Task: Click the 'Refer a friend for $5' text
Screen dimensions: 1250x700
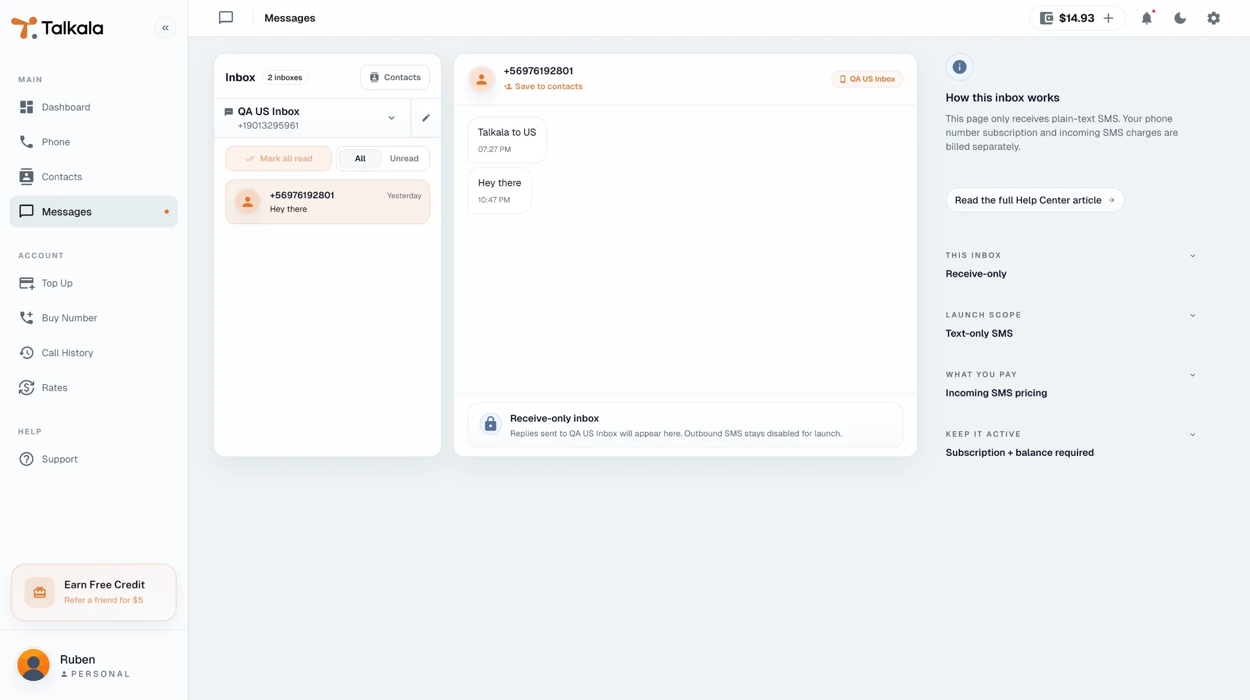Action: pyautogui.click(x=104, y=600)
